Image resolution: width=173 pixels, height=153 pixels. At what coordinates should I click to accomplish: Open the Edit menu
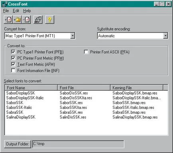(x=16, y=11)
